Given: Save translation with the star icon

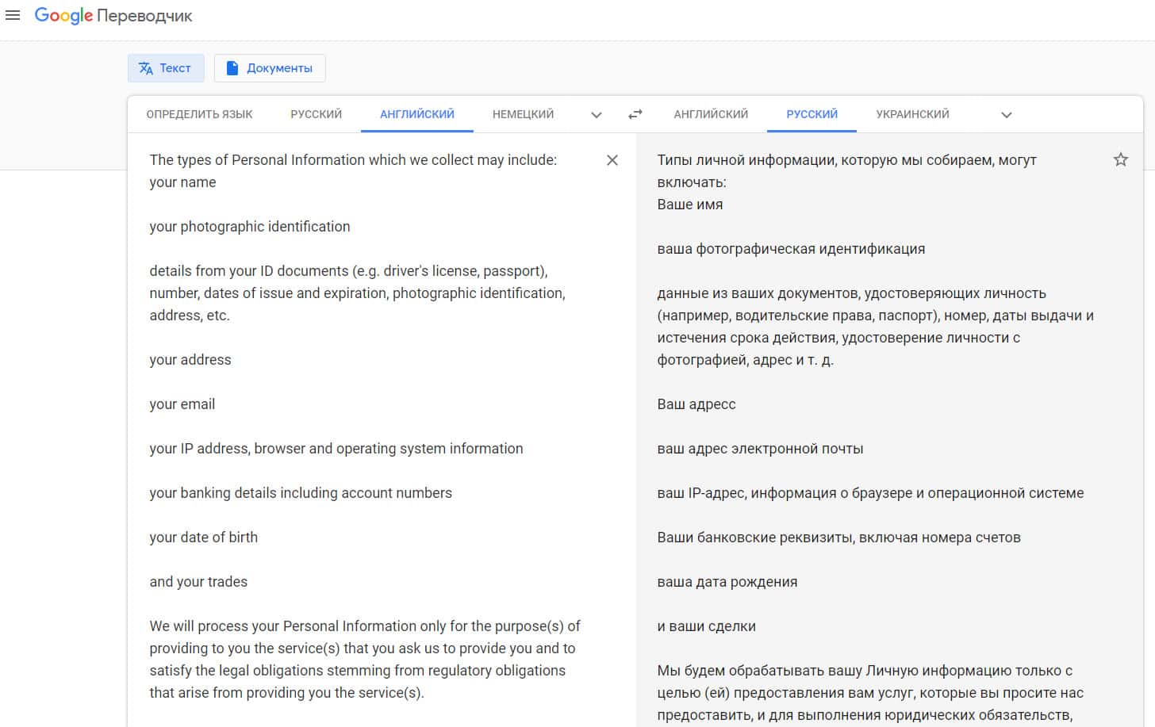Looking at the screenshot, I should pyautogui.click(x=1120, y=160).
